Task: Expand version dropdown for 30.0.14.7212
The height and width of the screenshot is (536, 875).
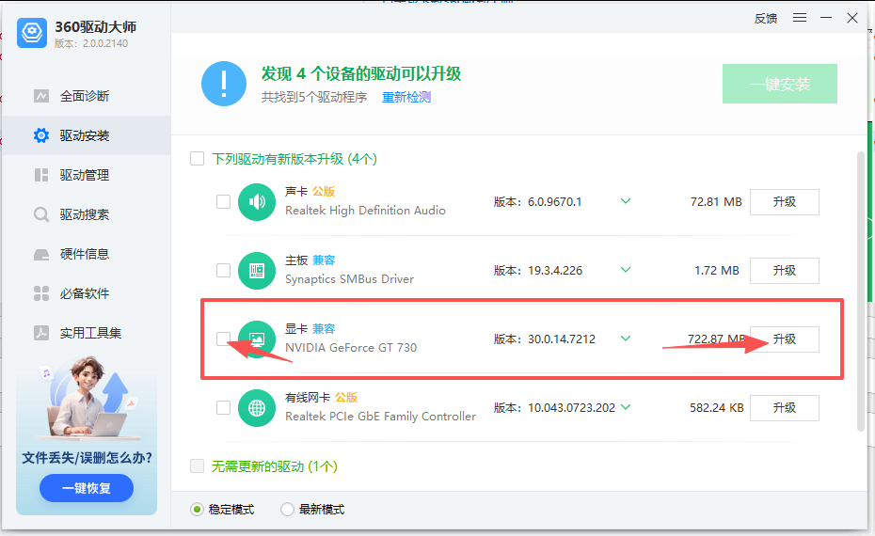Action: [626, 339]
